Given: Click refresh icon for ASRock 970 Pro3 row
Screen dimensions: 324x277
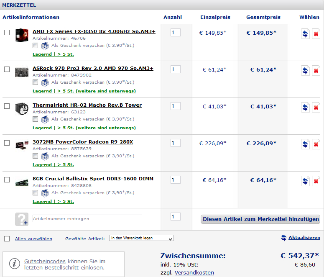Looking at the screenshot, I should click(306, 70).
